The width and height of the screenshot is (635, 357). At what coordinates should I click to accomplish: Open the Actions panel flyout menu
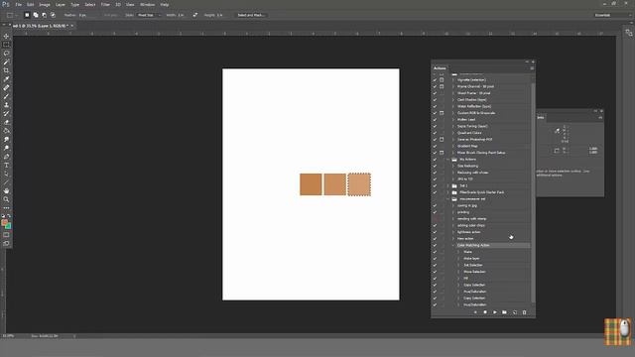pyautogui.click(x=532, y=68)
